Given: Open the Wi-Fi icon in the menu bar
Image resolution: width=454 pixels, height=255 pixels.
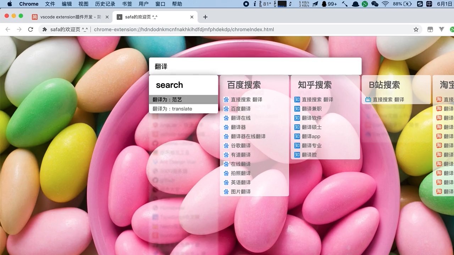Looking at the screenshot, I should (x=385, y=4).
